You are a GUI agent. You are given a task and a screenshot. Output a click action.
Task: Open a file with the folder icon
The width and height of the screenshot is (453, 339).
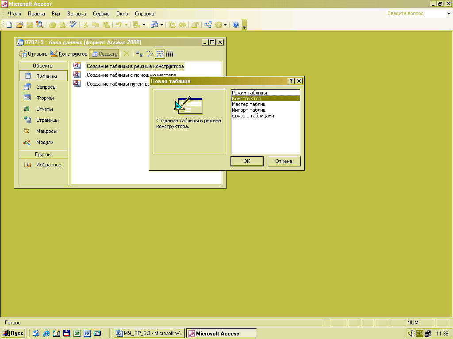[x=19, y=25]
